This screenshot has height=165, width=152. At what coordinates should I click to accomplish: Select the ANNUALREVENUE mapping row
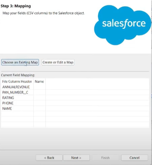(75, 87)
